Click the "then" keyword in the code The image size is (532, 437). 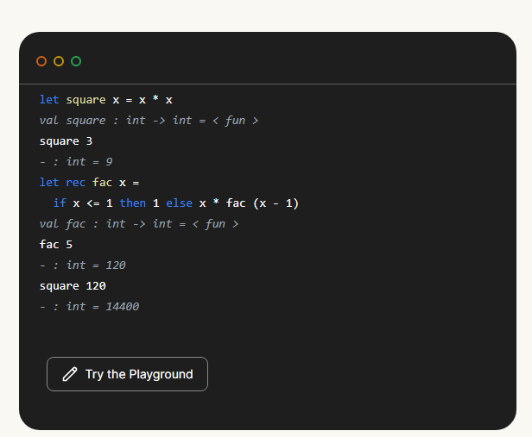click(x=132, y=203)
